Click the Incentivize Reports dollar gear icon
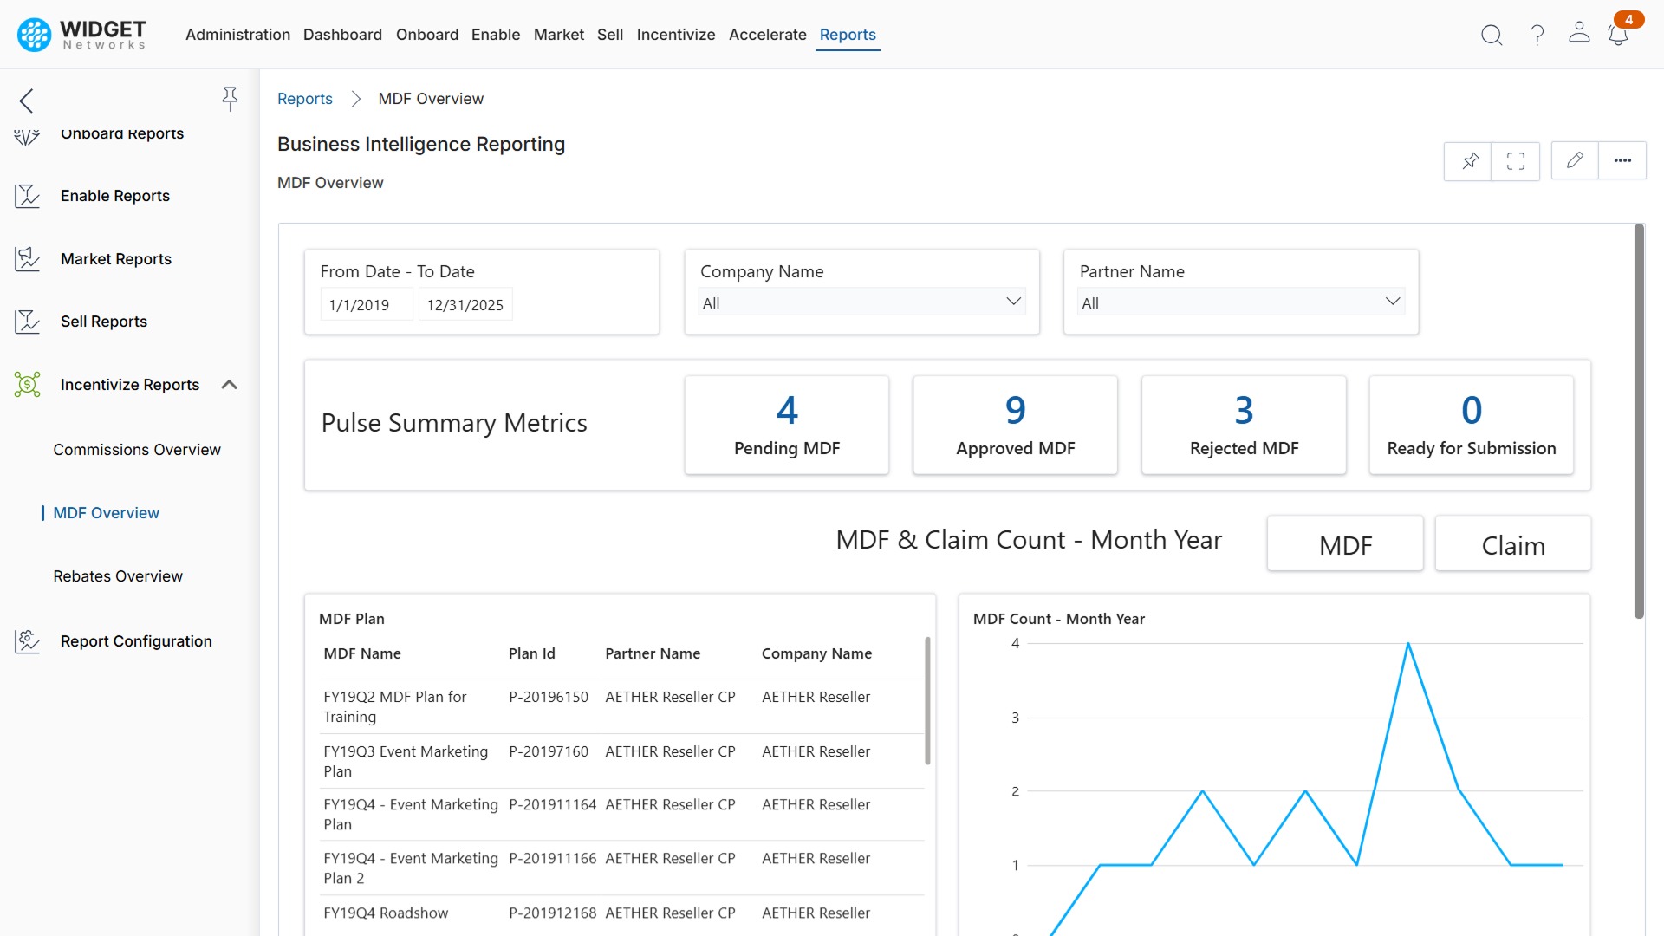Image resolution: width=1664 pixels, height=936 pixels. point(26,384)
